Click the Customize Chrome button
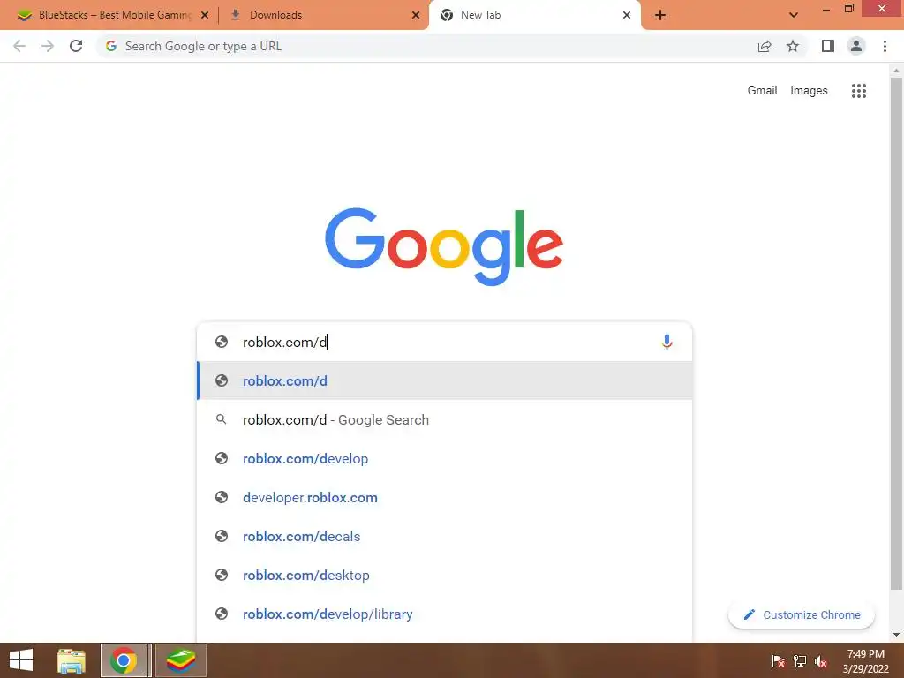The image size is (904, 678). pos(802,614)
